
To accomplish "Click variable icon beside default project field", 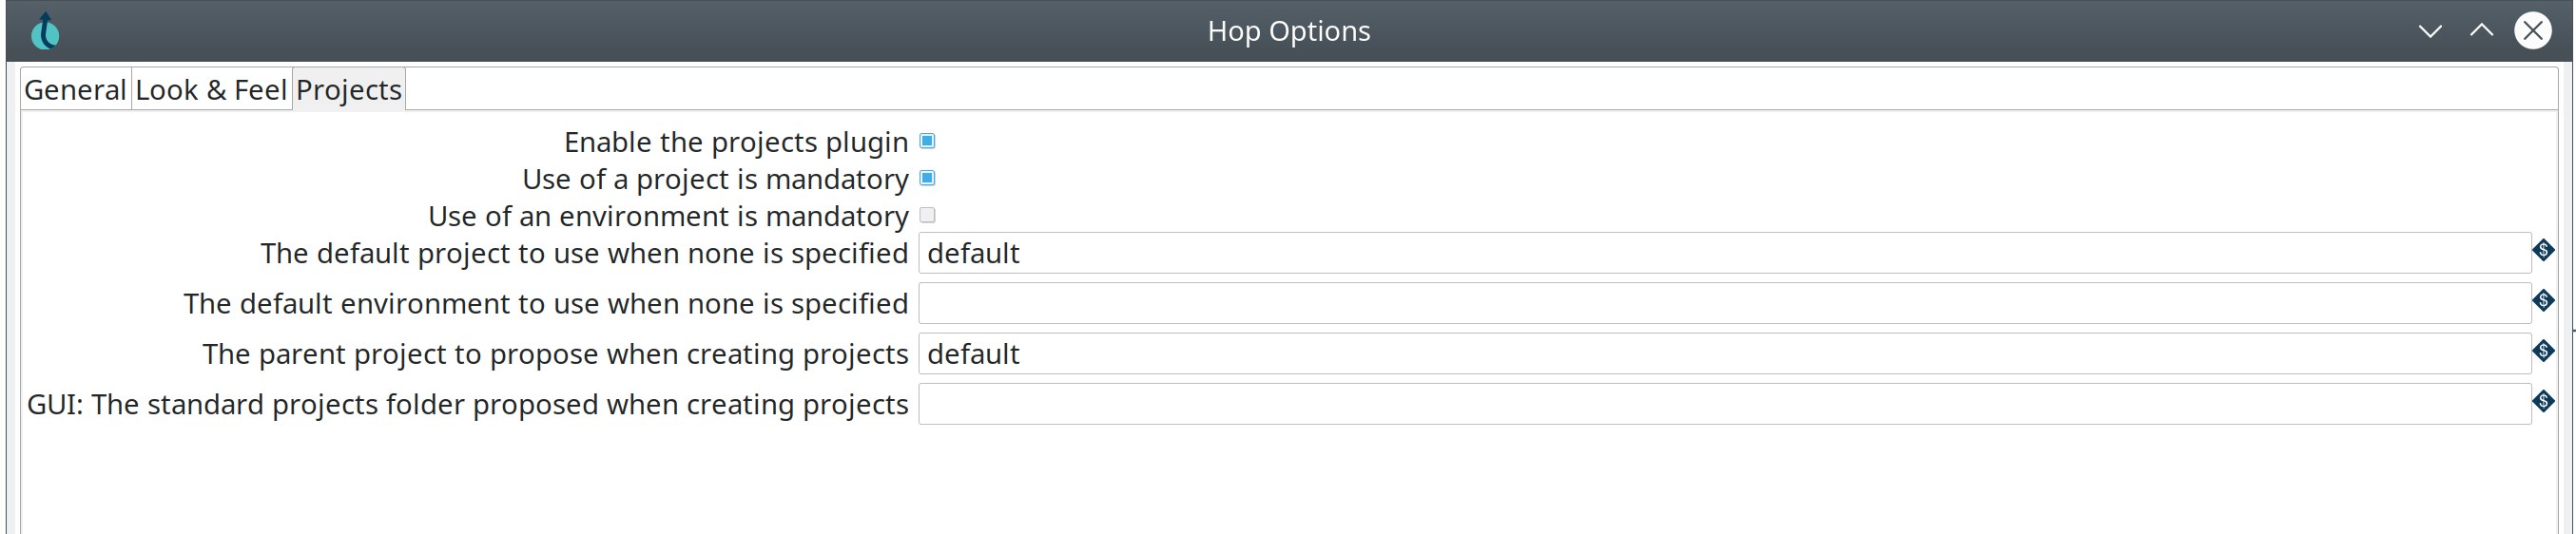I will [x=2543, y=250].
